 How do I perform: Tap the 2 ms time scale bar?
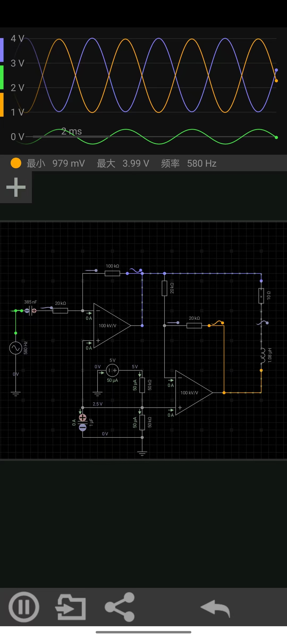71,136
